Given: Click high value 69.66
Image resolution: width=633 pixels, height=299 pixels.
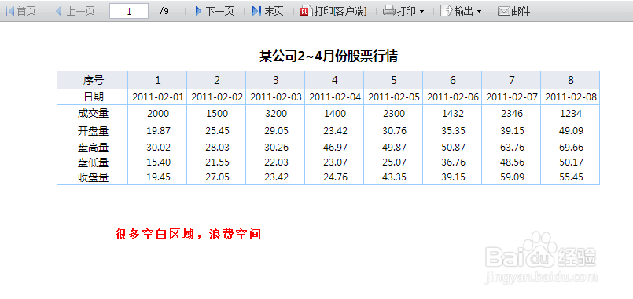Looking at the screenshot, I should click(x=570, y=148).
